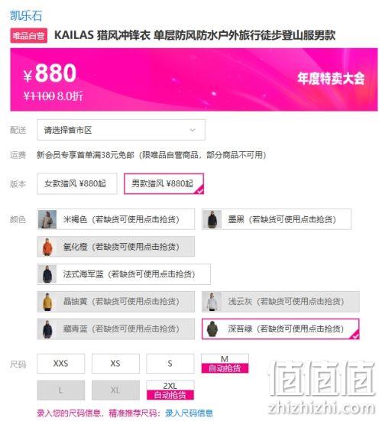This screenshot has width=382, height=421.
Task: Choose size 2XL 自动抢货 option
Action: 170,390
